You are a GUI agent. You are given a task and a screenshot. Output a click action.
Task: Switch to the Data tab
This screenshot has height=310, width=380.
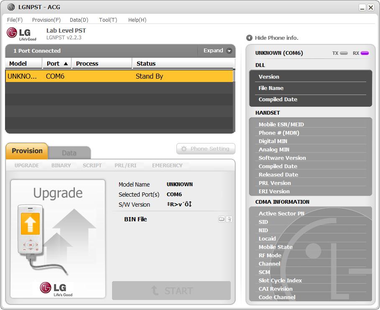(69, 153)
